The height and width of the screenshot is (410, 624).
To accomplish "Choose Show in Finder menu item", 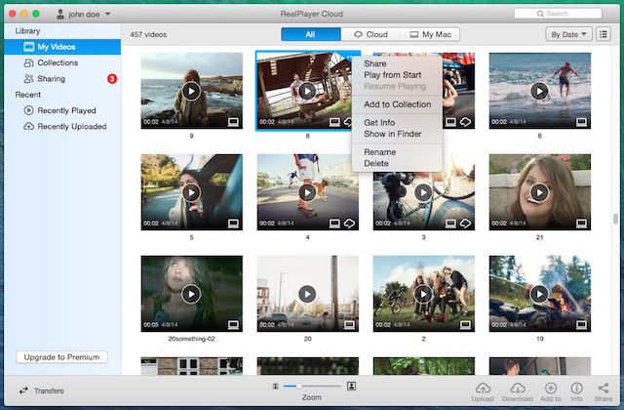I will 397,134.
